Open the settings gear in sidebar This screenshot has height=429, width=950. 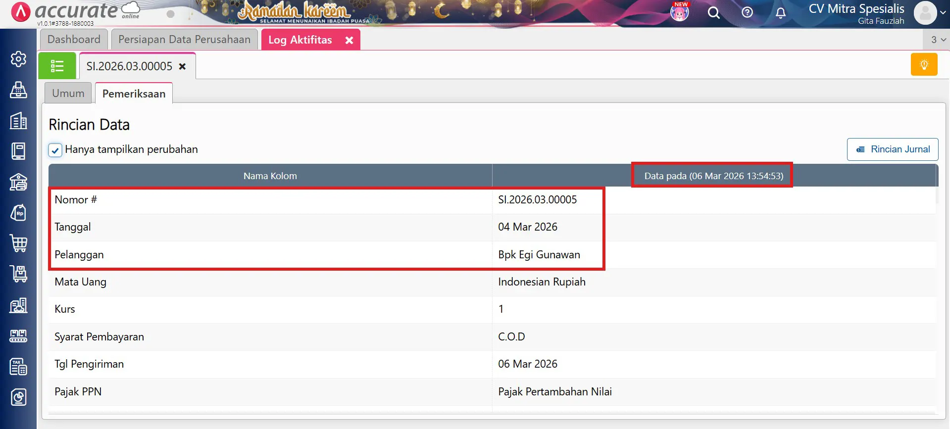[x=18, y=59]
